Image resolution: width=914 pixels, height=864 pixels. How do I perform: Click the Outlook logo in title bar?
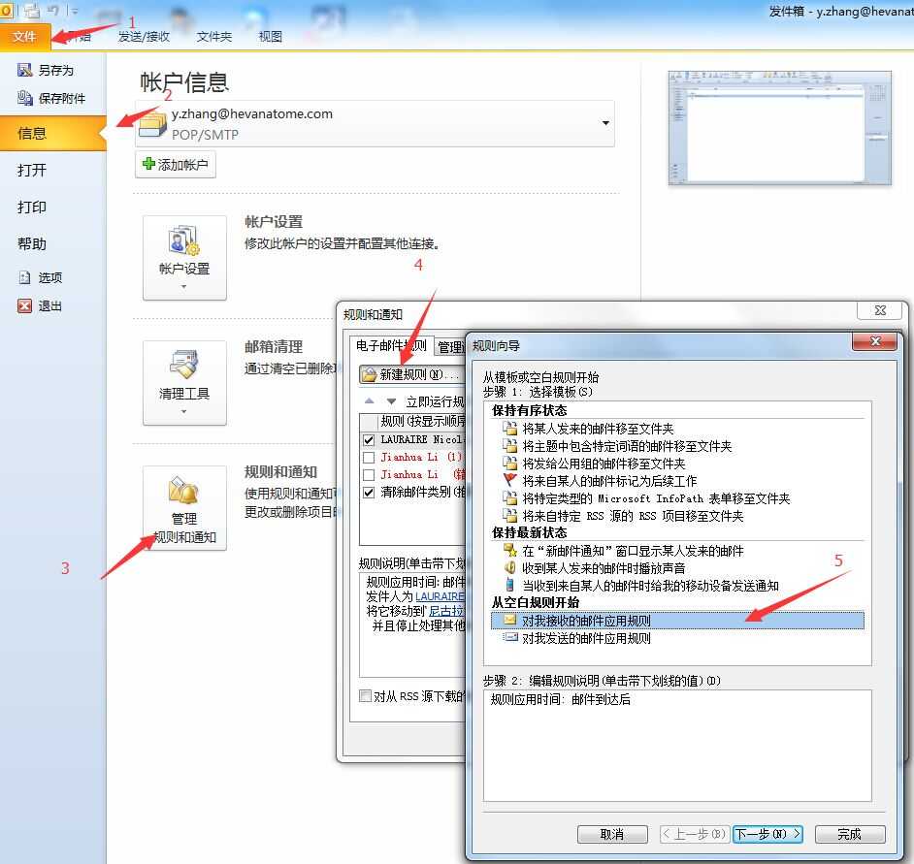(7, 10)
